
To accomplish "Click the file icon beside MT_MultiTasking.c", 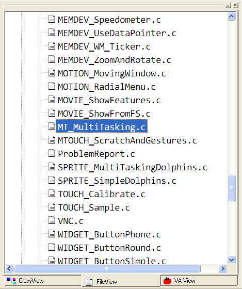I will point(52,126).
